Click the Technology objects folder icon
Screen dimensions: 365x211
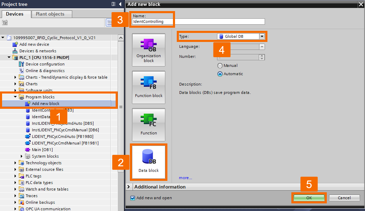pyautogui.click(x=22, y=163)
